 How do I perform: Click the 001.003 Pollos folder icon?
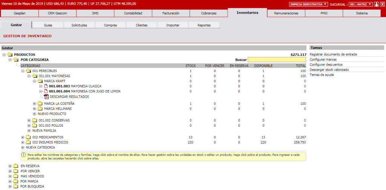(x=34, y=126)
